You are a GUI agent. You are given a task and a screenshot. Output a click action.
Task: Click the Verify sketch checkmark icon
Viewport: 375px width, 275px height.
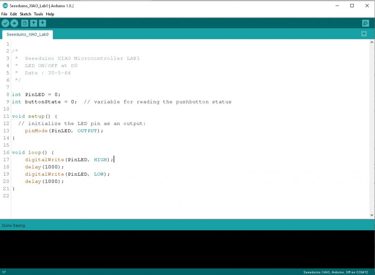click(5, 23)
